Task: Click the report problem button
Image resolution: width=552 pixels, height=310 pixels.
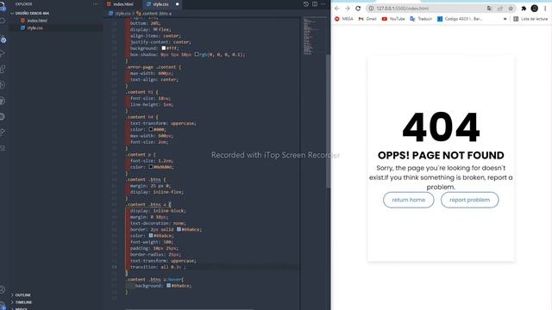Action: click(469, 200)
